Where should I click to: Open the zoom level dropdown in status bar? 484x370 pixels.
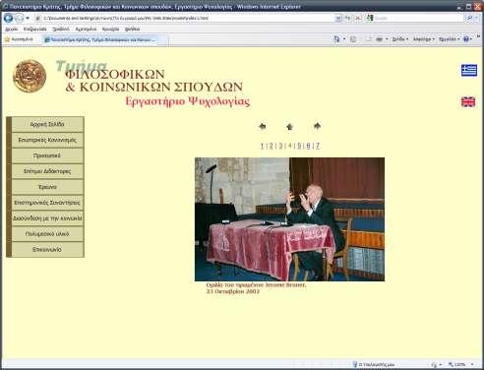(472, 364)
